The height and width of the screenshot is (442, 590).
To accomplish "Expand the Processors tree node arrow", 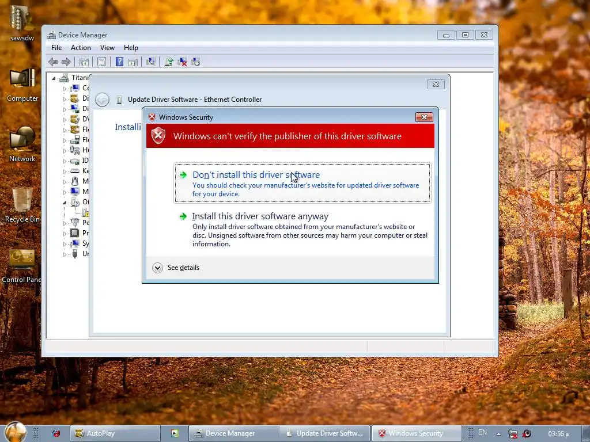I will point(65,234).
